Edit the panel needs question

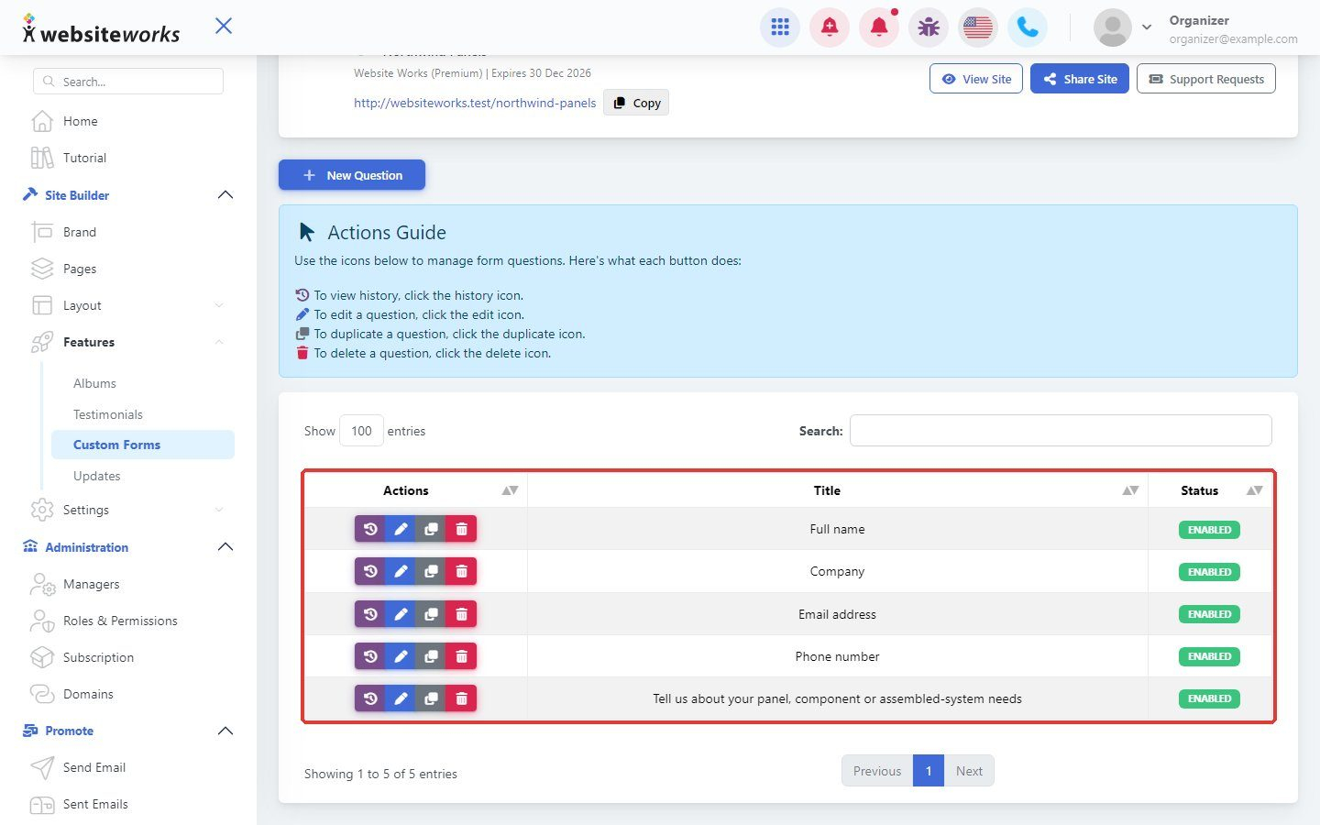point(401,698)
